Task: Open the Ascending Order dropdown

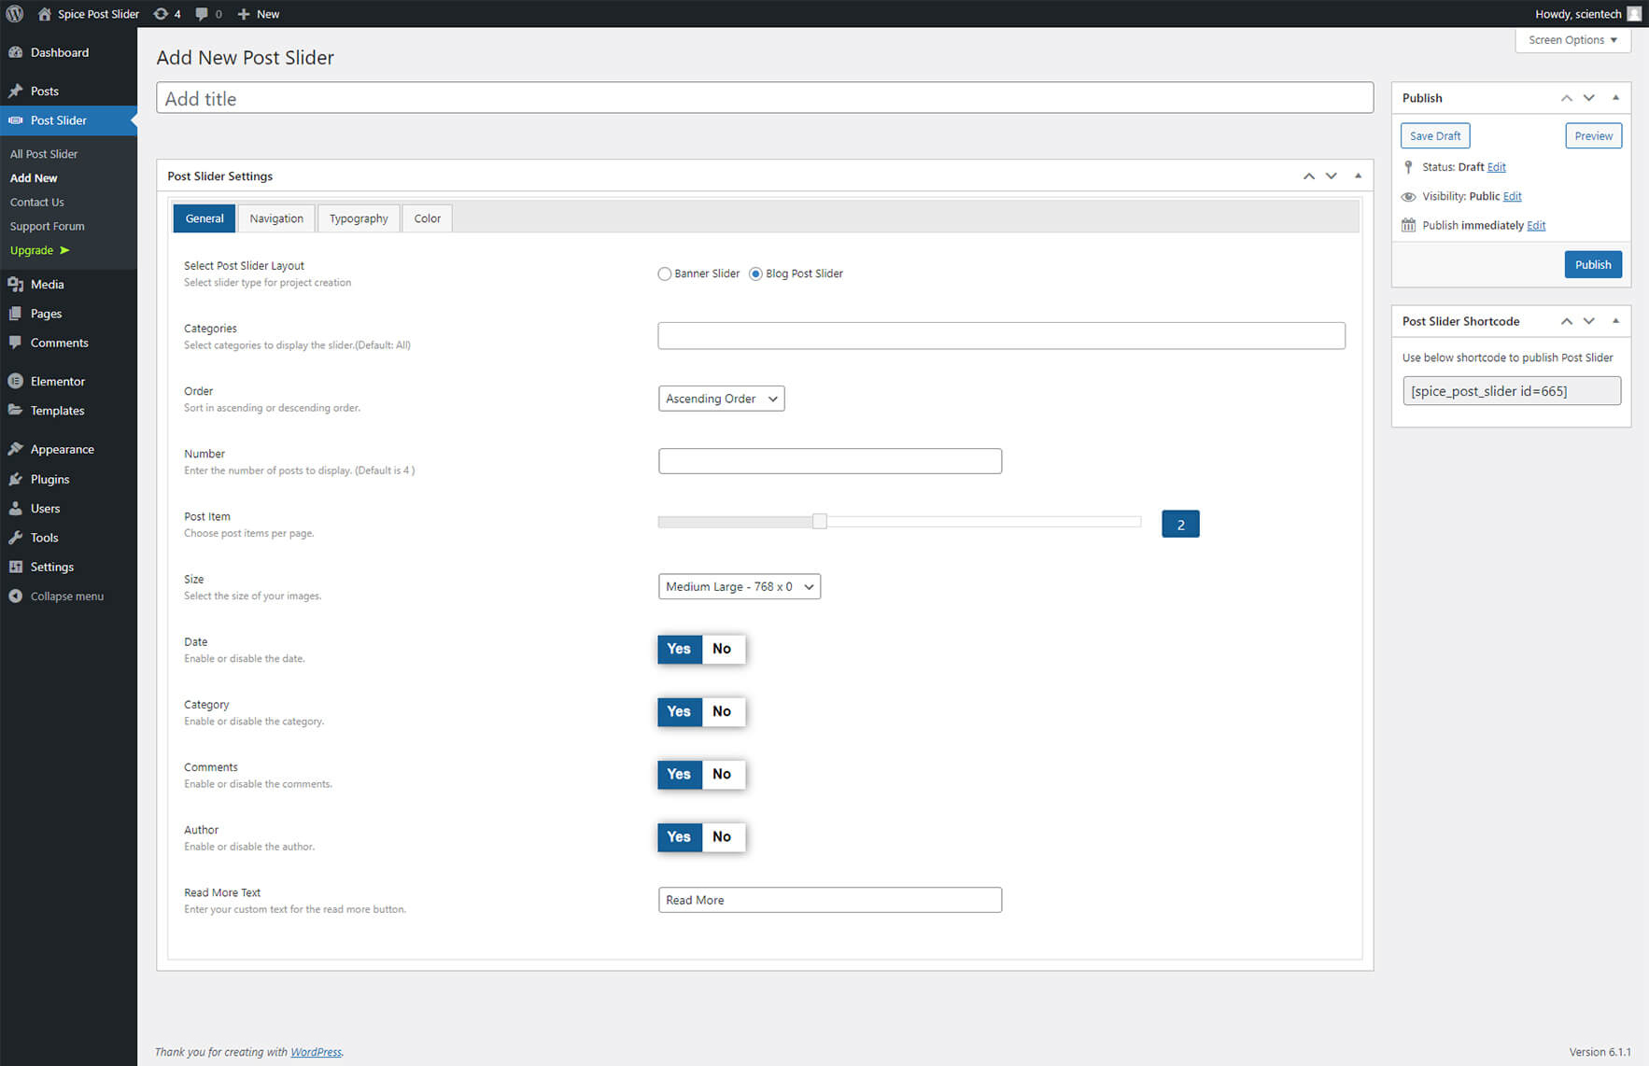Action: point(721,400)
